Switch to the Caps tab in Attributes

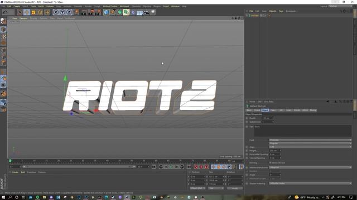273,110
